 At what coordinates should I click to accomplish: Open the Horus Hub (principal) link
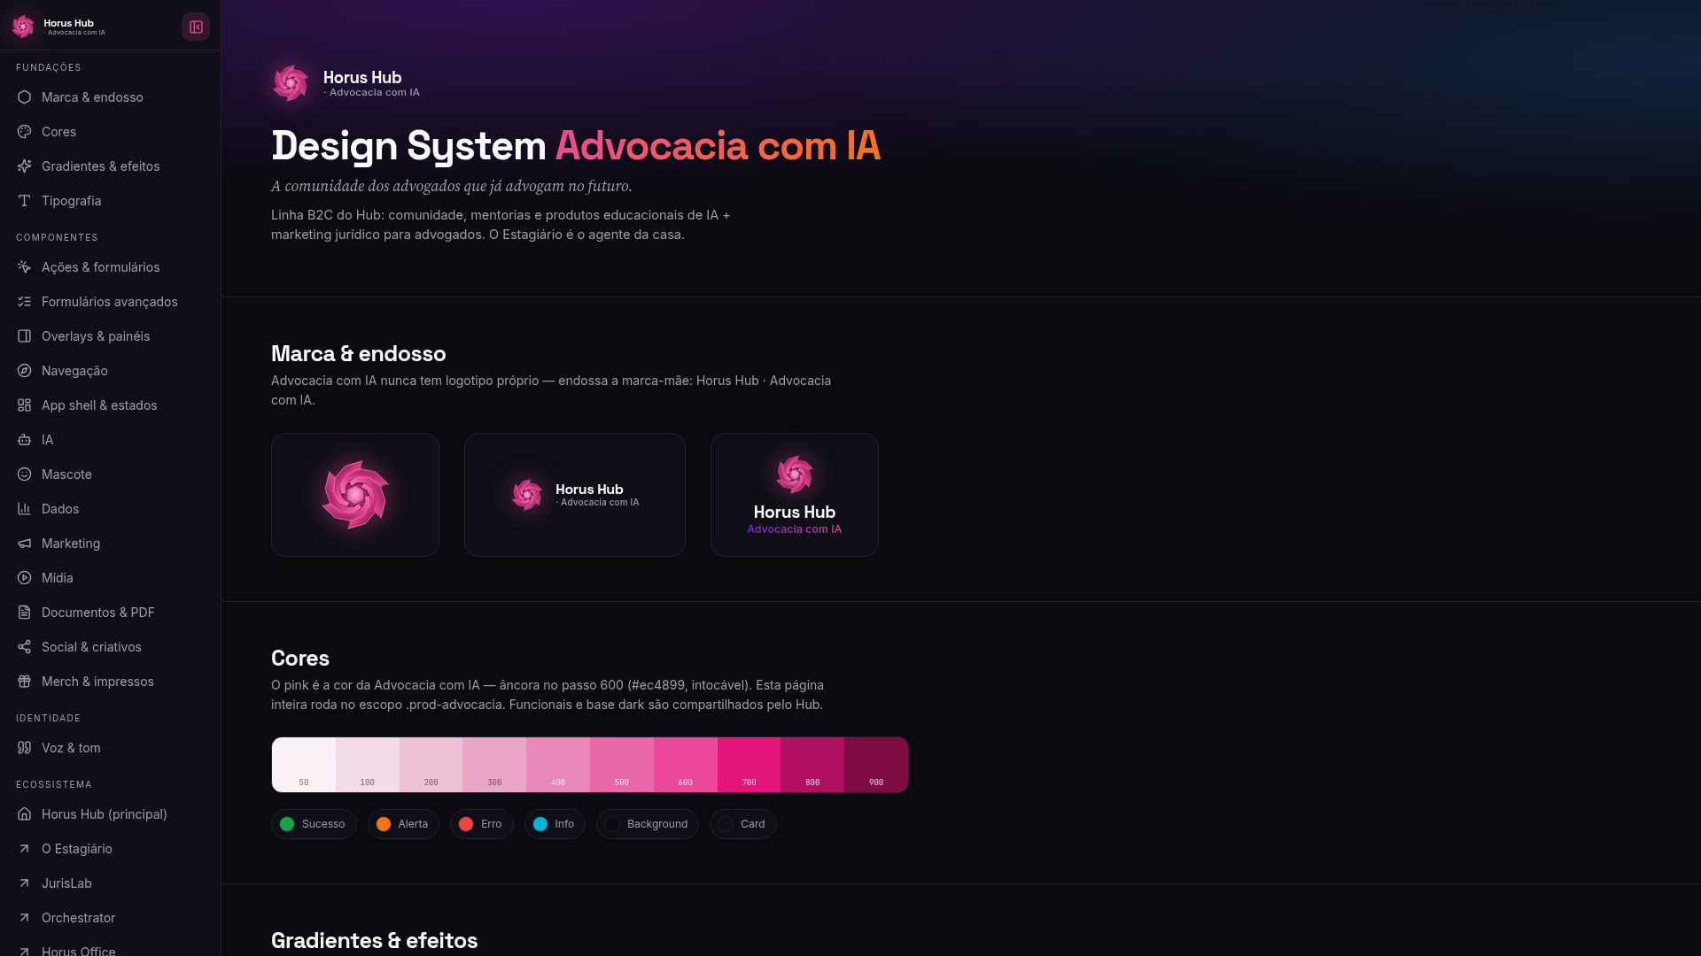[x=110, y=814]
